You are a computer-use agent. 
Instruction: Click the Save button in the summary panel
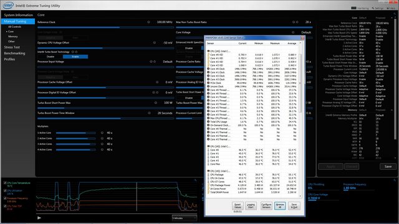[388, 167]
